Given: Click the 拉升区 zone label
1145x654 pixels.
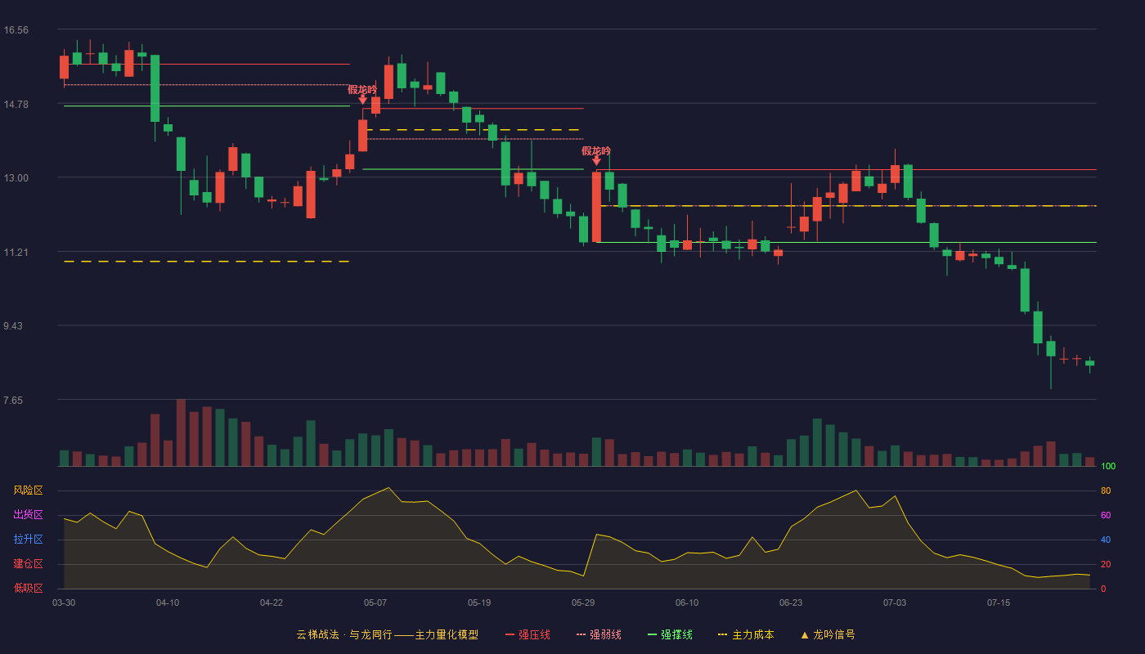Looking at the screenshot, I should tap(28, 540).
